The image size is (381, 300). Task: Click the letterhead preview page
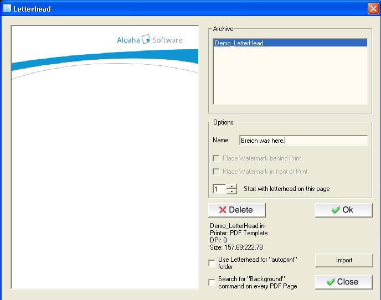(x=105, y=157)
